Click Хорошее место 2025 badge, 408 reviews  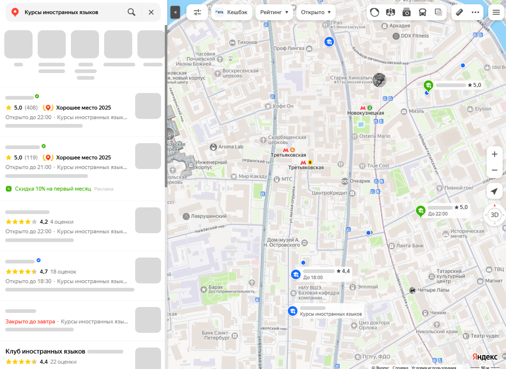pos(77,108)
